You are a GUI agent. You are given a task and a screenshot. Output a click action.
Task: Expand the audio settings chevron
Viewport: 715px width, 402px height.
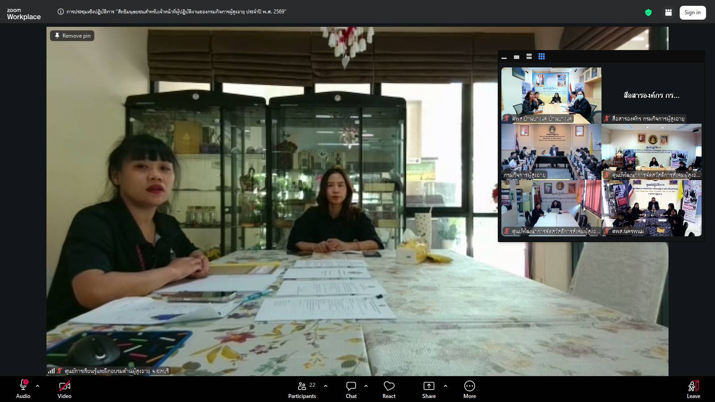[38, 386]
